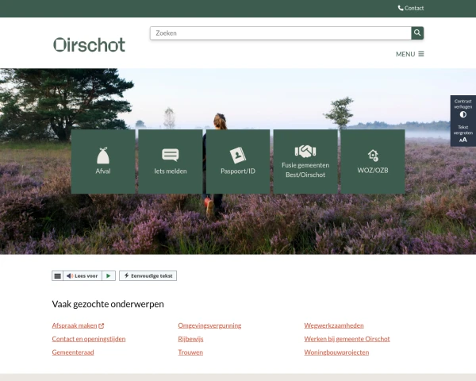Click the phone Contact link in top bar
This screenshot has height=381, width=476.
(x=411, y=8)
